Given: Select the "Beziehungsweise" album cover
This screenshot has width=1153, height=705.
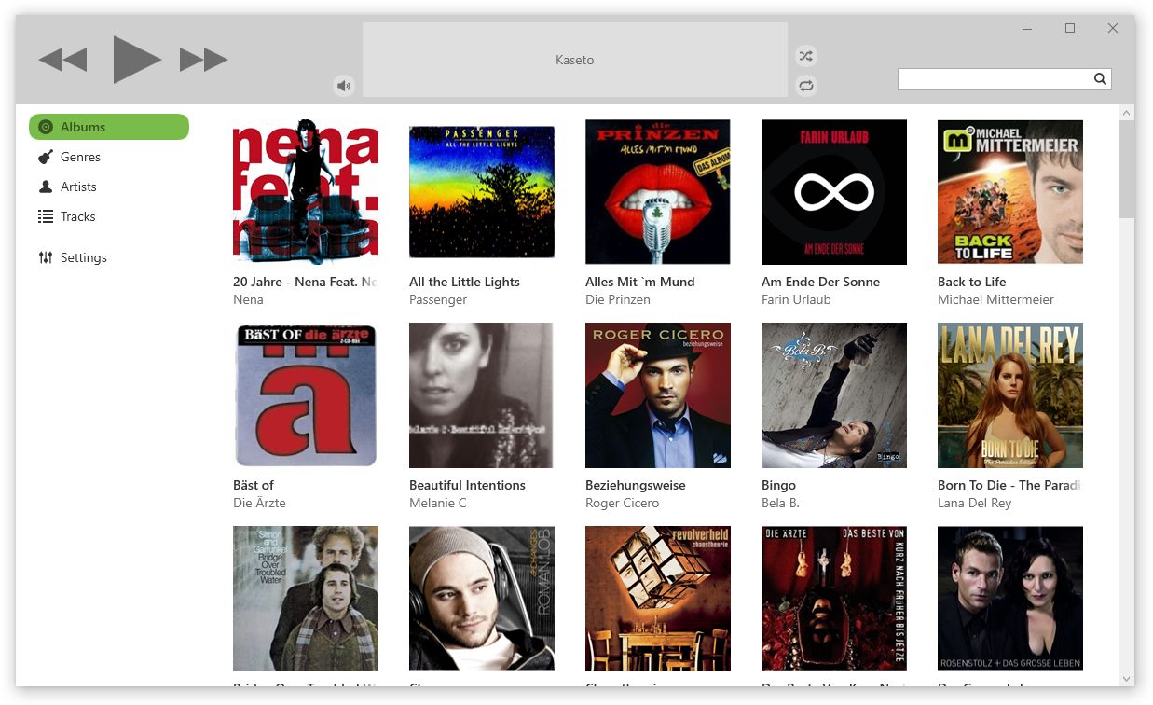Looking at the screenshot, I should click(658, 394).
